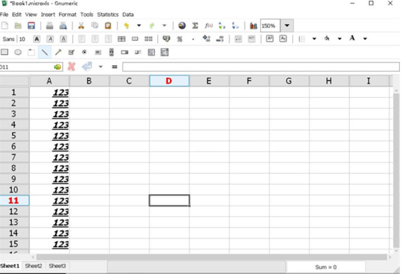The image size is (401, 274).
Task: Expand the undo history dropdown arrow
Action: (x=139, y=26)
